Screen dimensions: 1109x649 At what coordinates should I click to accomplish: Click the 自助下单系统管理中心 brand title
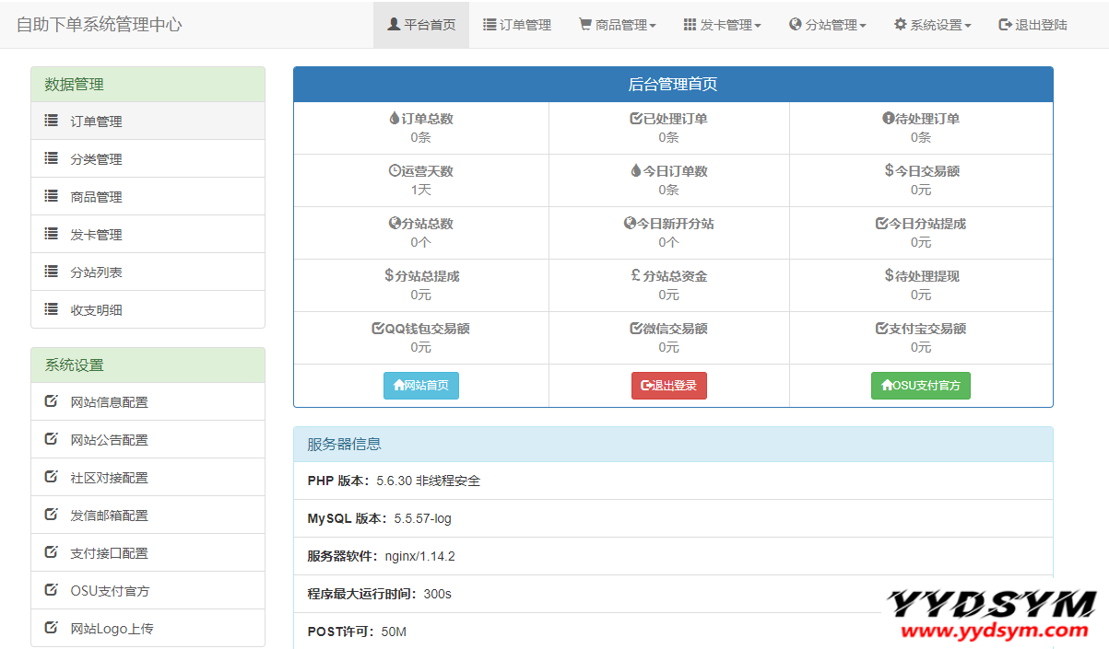pos(100,25)
